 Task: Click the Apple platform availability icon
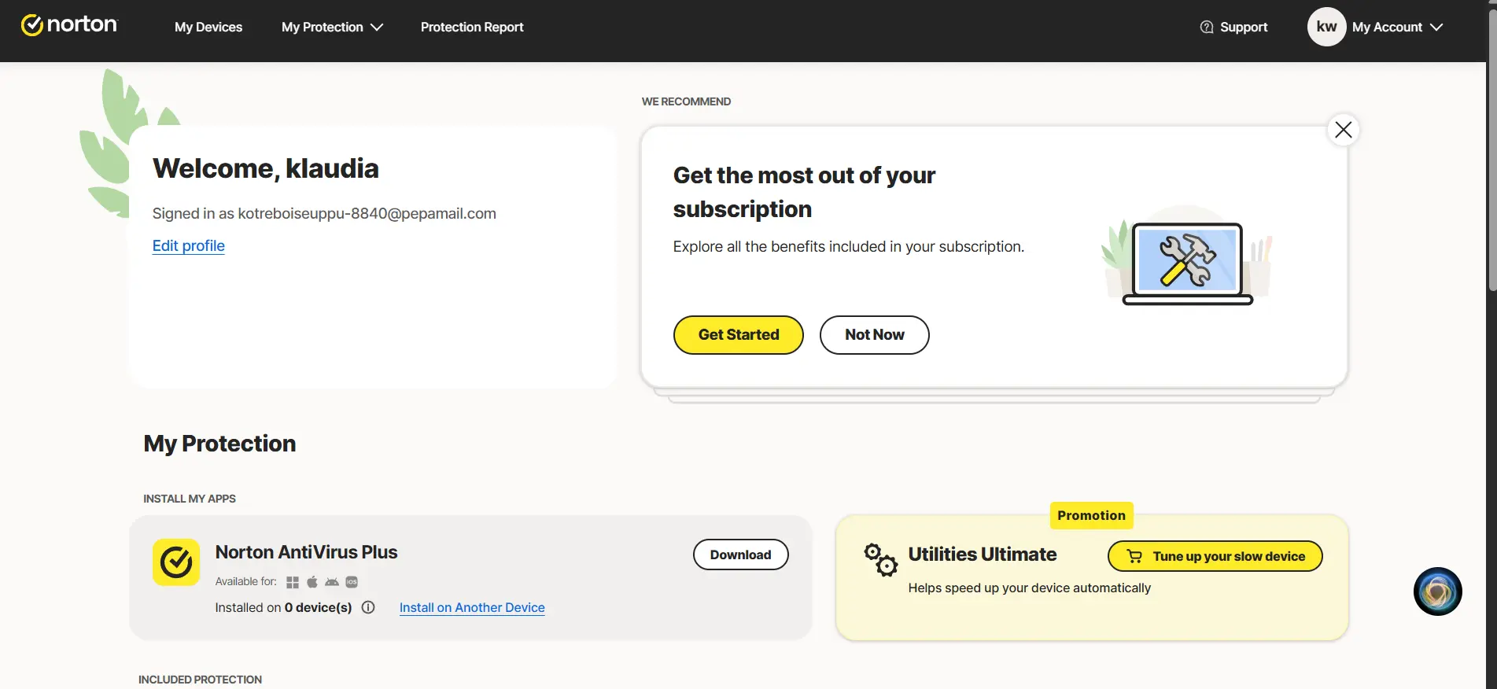[312, 582]
